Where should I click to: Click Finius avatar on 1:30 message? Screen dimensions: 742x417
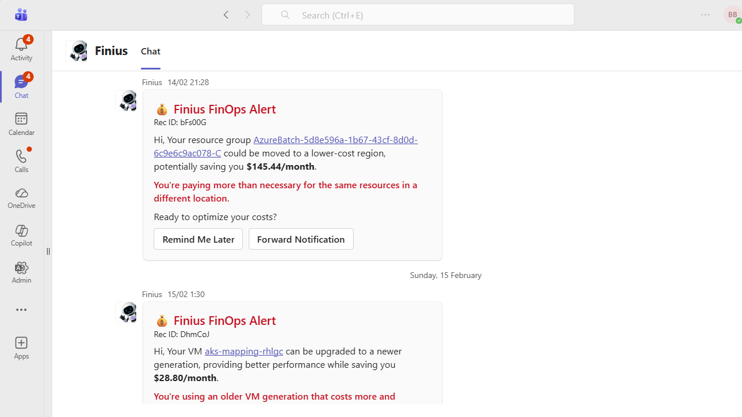coord(127,312)
